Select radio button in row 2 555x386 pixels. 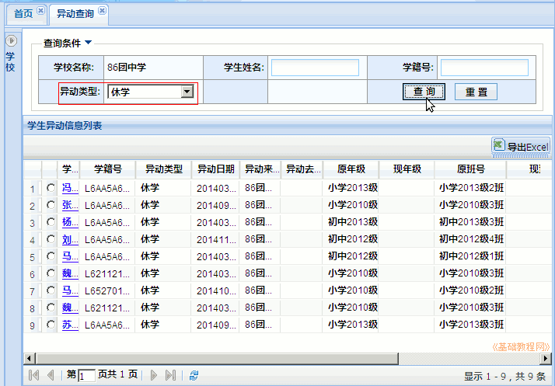[51, 205]
